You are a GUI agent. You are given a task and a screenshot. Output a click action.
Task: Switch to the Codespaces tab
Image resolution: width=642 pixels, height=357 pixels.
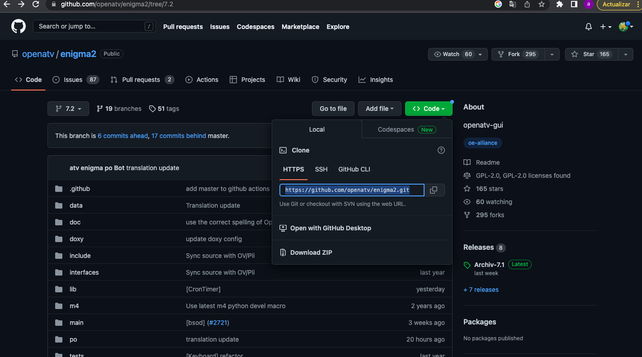406,129
